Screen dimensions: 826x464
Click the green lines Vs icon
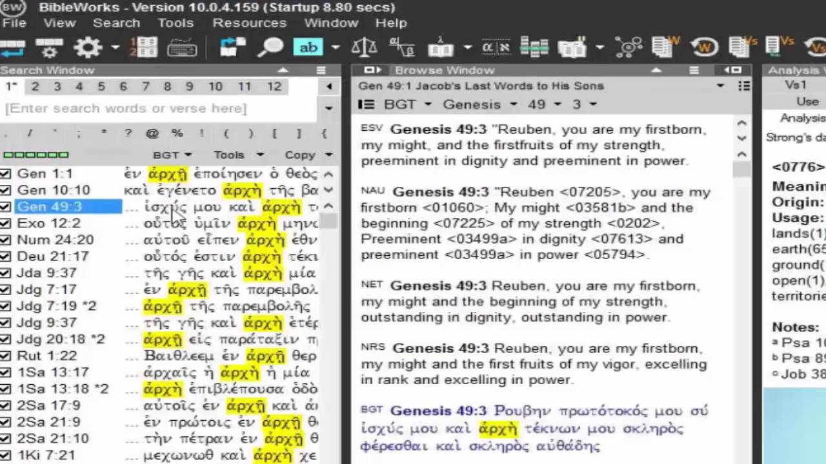pos(779,46)
